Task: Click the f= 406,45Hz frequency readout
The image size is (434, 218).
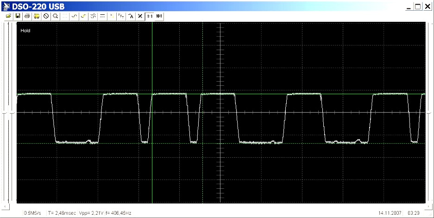Action: 119,213
